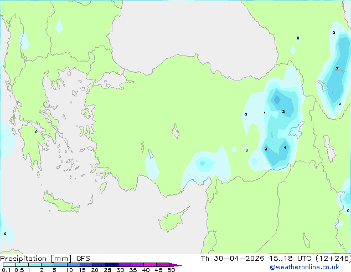
Task: Click the legend number '0.1'
Action: [x=6, y=270]
